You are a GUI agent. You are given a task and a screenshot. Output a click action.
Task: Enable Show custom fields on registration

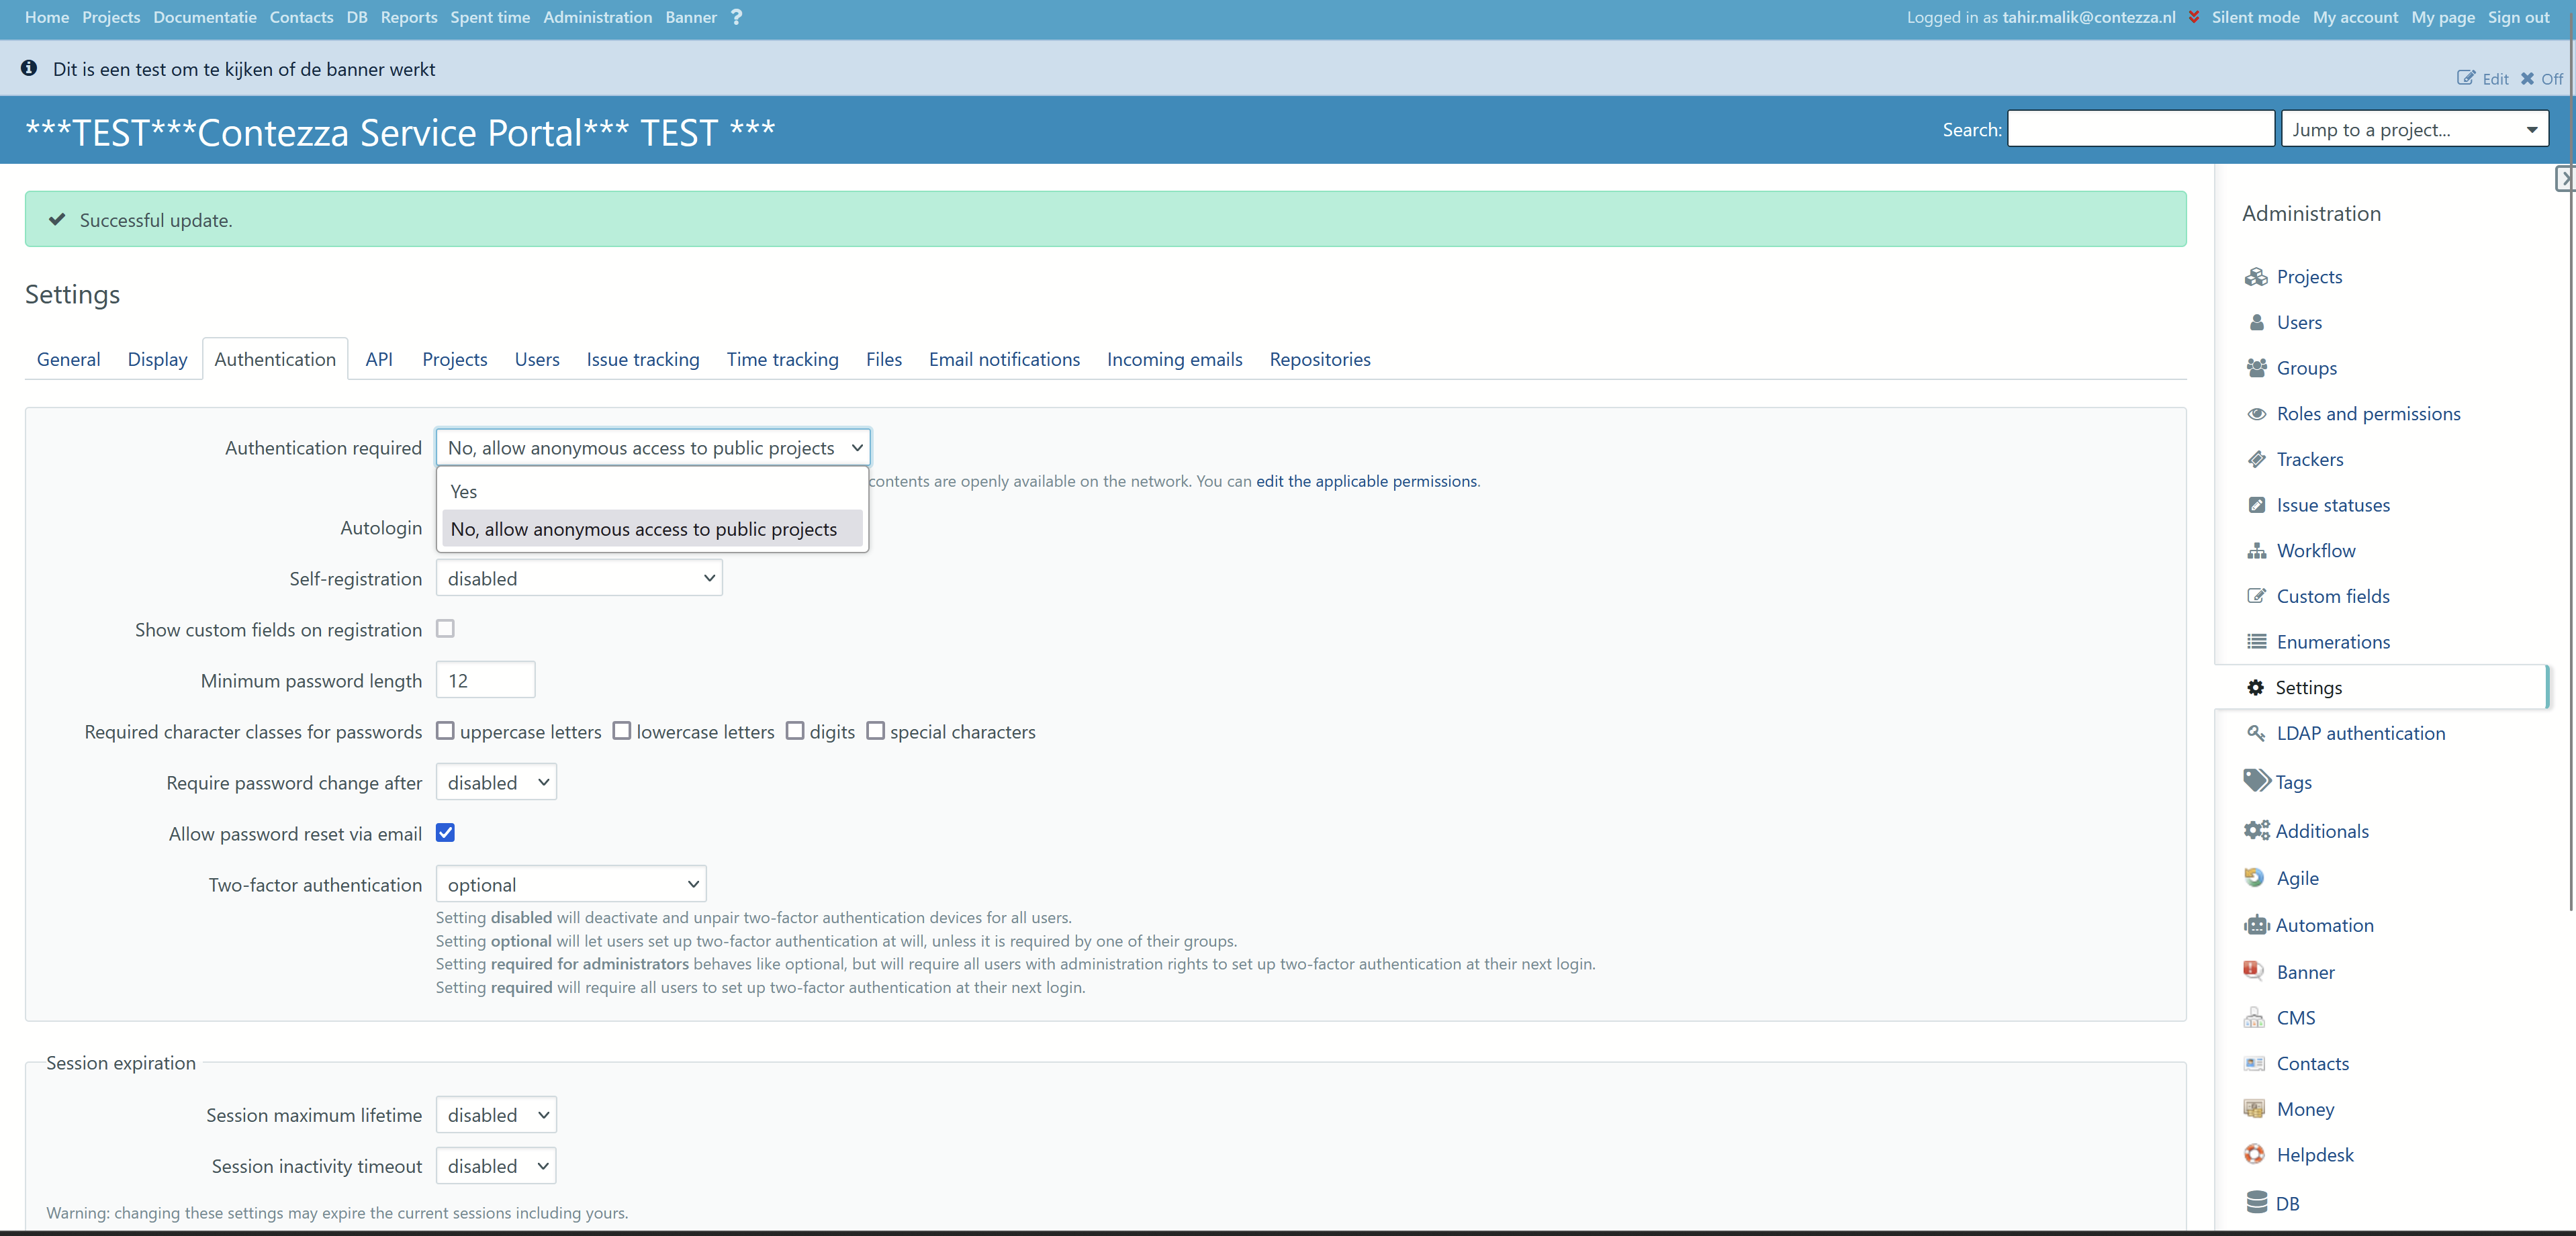pos(445,629)
